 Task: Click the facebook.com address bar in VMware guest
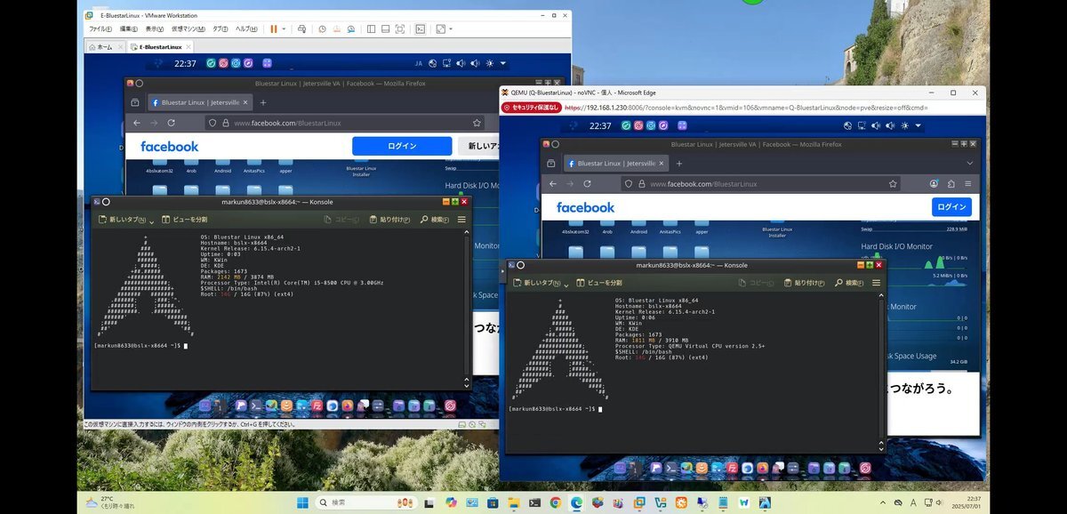pyautogui.click(x=347, y=123)
